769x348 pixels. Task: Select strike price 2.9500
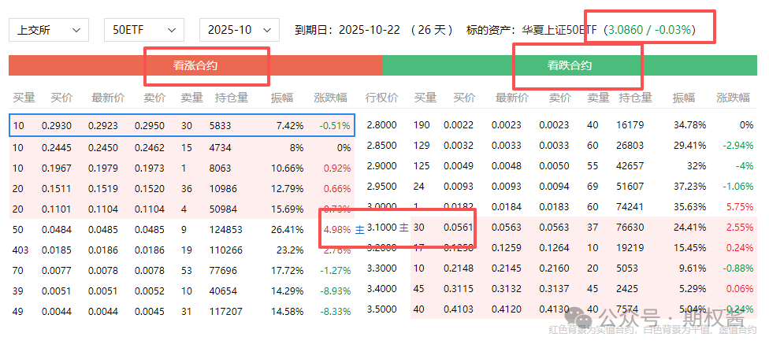[x=381, y=187]
